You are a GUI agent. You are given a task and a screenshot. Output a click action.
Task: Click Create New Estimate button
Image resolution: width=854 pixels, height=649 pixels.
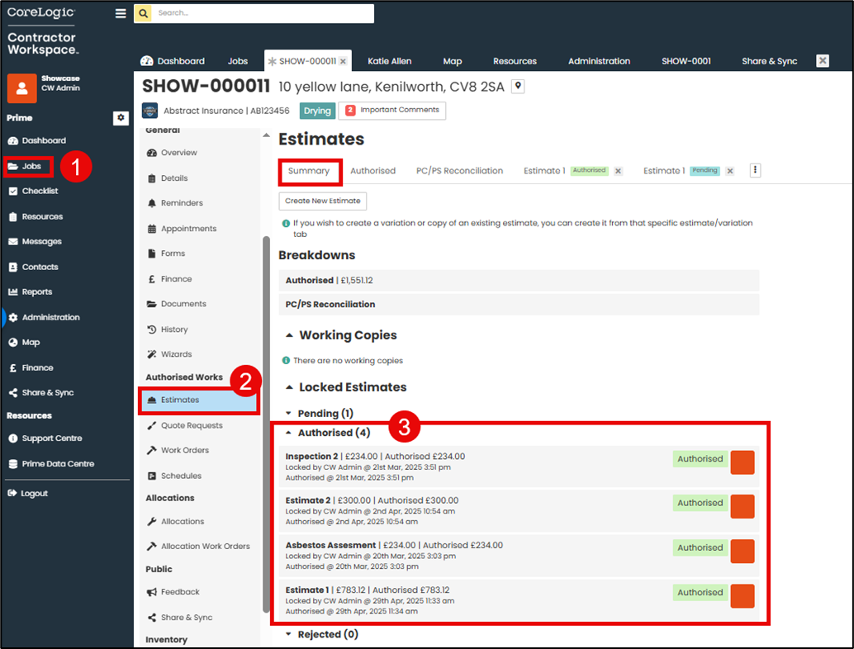[322, 201]
